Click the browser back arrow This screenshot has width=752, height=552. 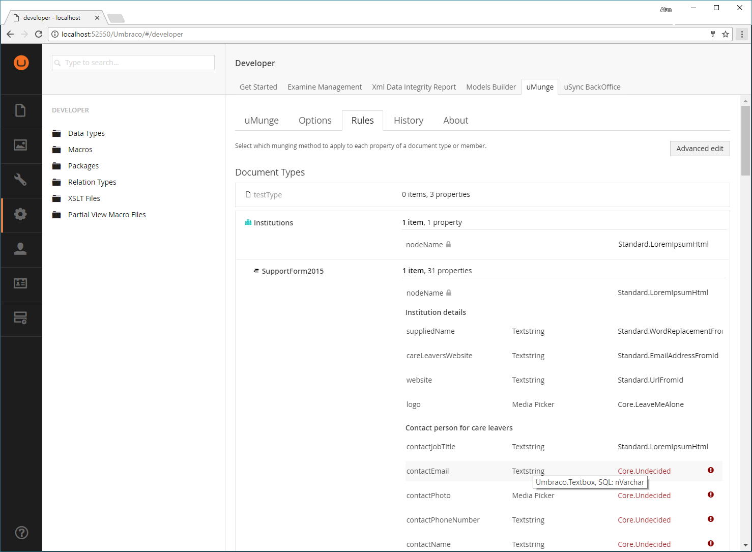(x=10, y=34)
